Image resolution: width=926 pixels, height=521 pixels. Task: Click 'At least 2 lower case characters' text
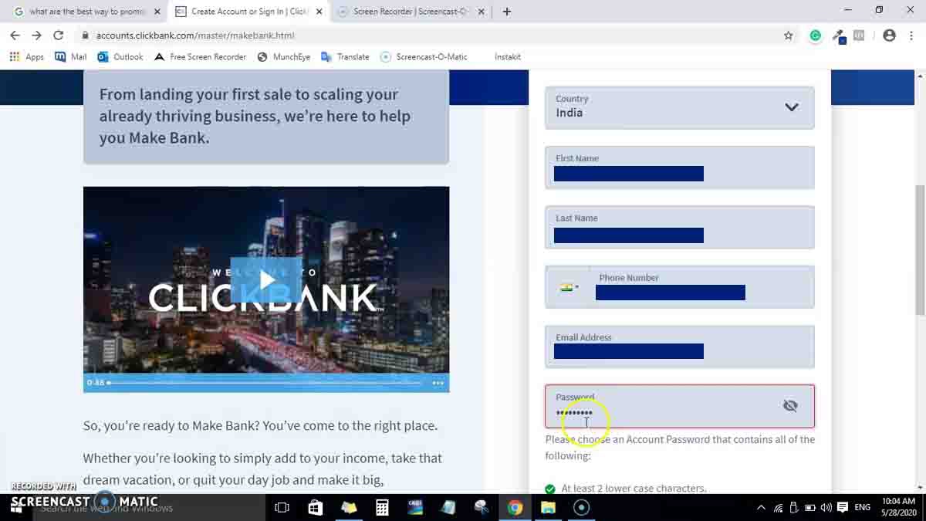(634, 488)
